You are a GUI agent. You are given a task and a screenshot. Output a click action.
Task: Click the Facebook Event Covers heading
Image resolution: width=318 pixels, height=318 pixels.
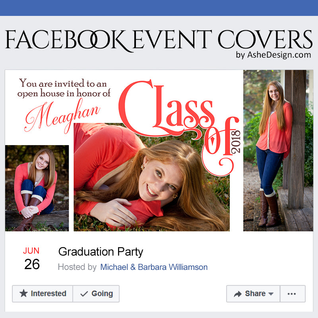158,40
